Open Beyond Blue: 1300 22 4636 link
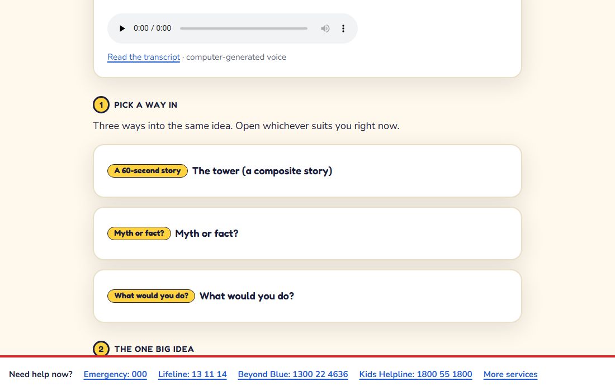This screenshot has width=615, height=391. pyautogui.click(x=293, y=374)
